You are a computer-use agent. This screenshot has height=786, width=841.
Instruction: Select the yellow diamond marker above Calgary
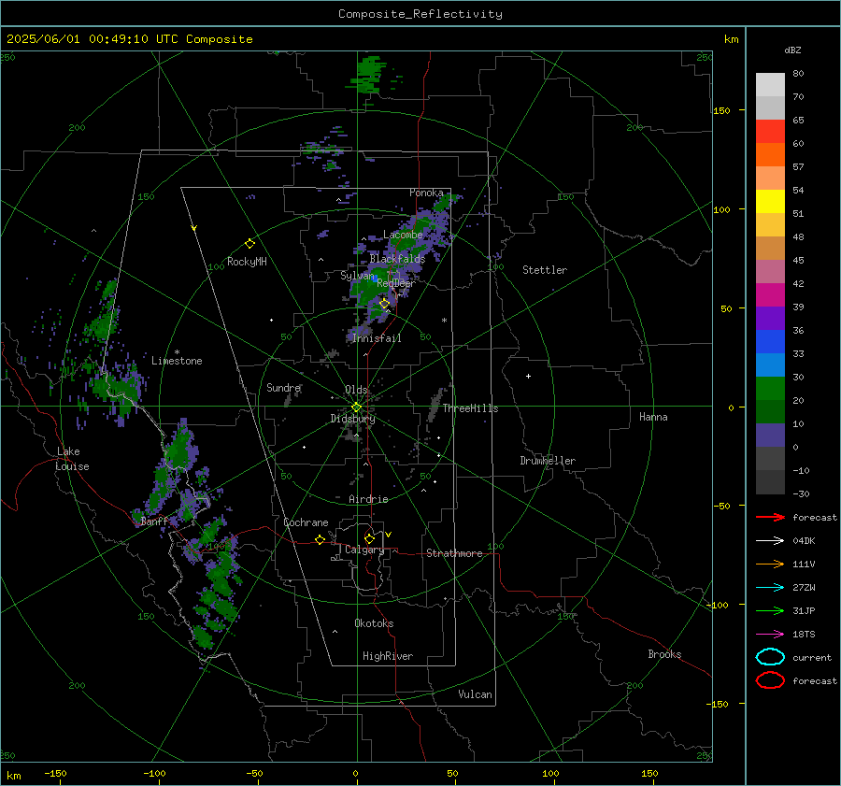tap(369, 538)
